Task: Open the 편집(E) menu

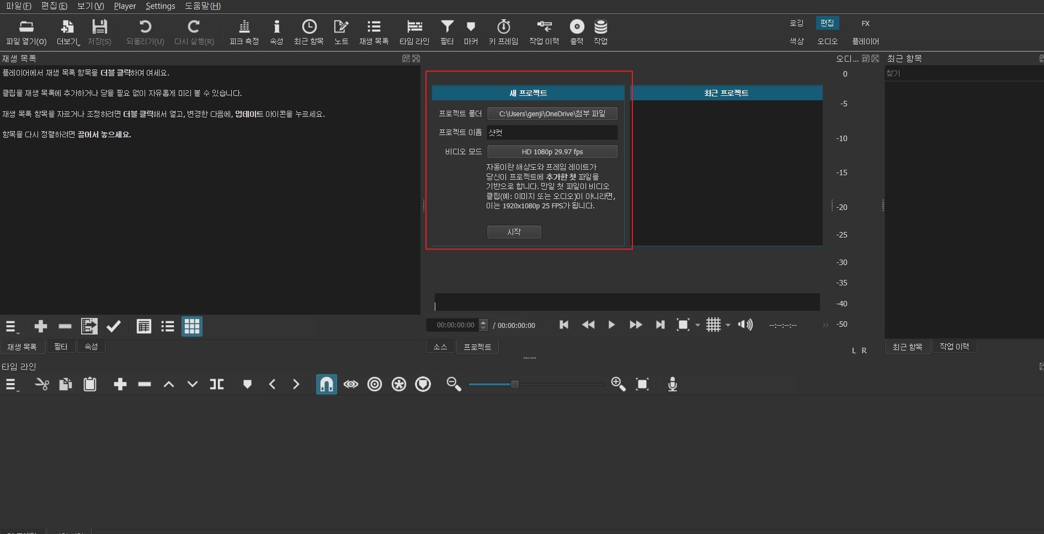Action: click(54, 6)
